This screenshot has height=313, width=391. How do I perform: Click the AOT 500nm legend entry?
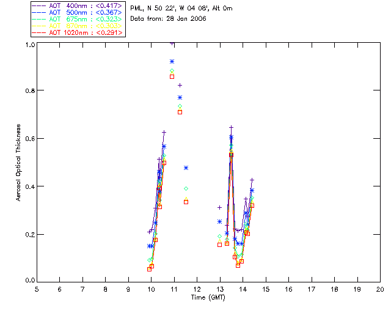[77, 12]
